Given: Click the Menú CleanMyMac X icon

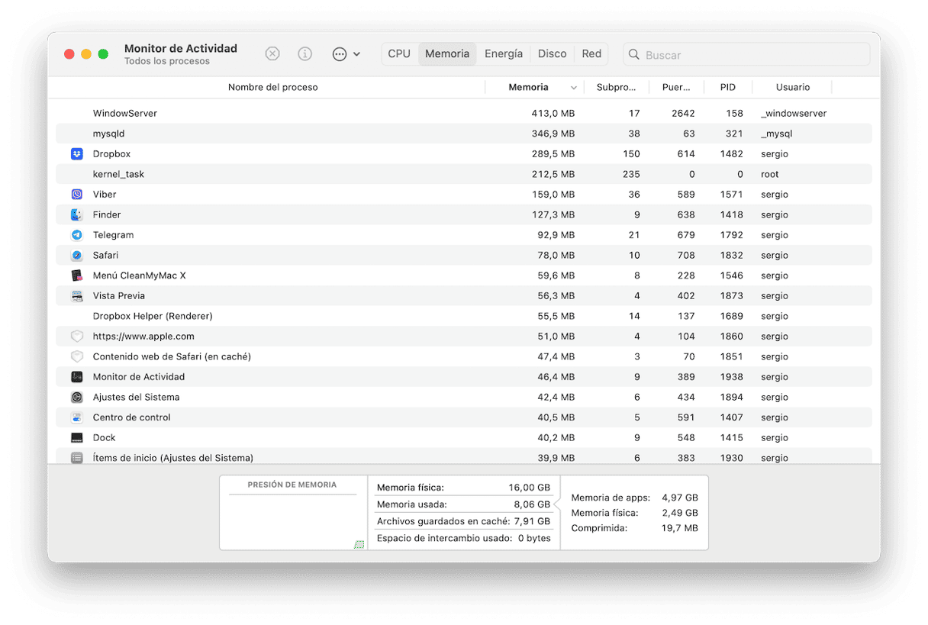Looking at the screenshot, I should pos(76,275).
